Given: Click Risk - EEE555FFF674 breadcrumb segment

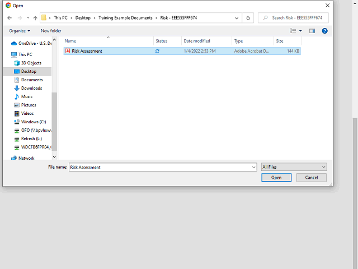Looking at the screenshot, I should pos(178,18).
